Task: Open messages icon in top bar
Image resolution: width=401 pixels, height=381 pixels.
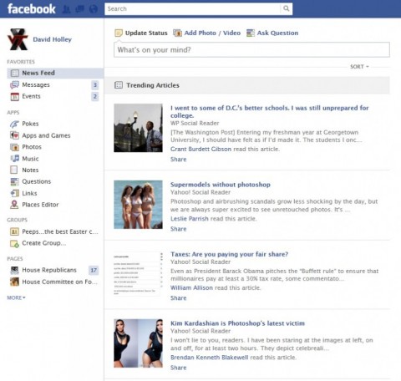Action: coord(79,9)
